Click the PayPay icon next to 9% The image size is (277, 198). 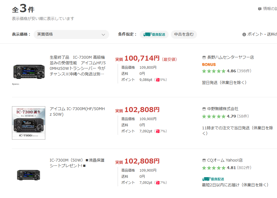click(x=158, y=80)
